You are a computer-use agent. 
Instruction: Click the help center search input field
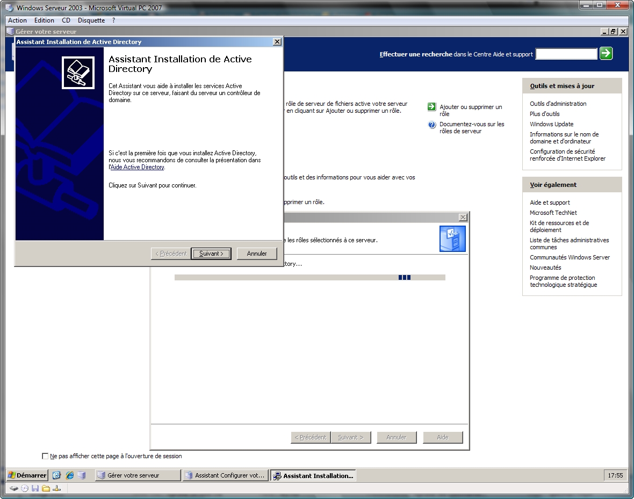[566, 54]
